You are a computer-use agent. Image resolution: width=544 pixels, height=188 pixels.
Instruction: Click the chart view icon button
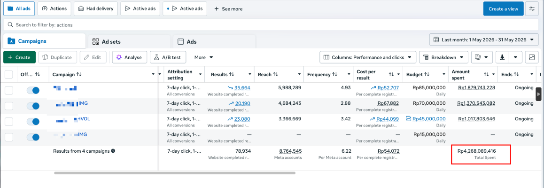click(x=531, y=57)
